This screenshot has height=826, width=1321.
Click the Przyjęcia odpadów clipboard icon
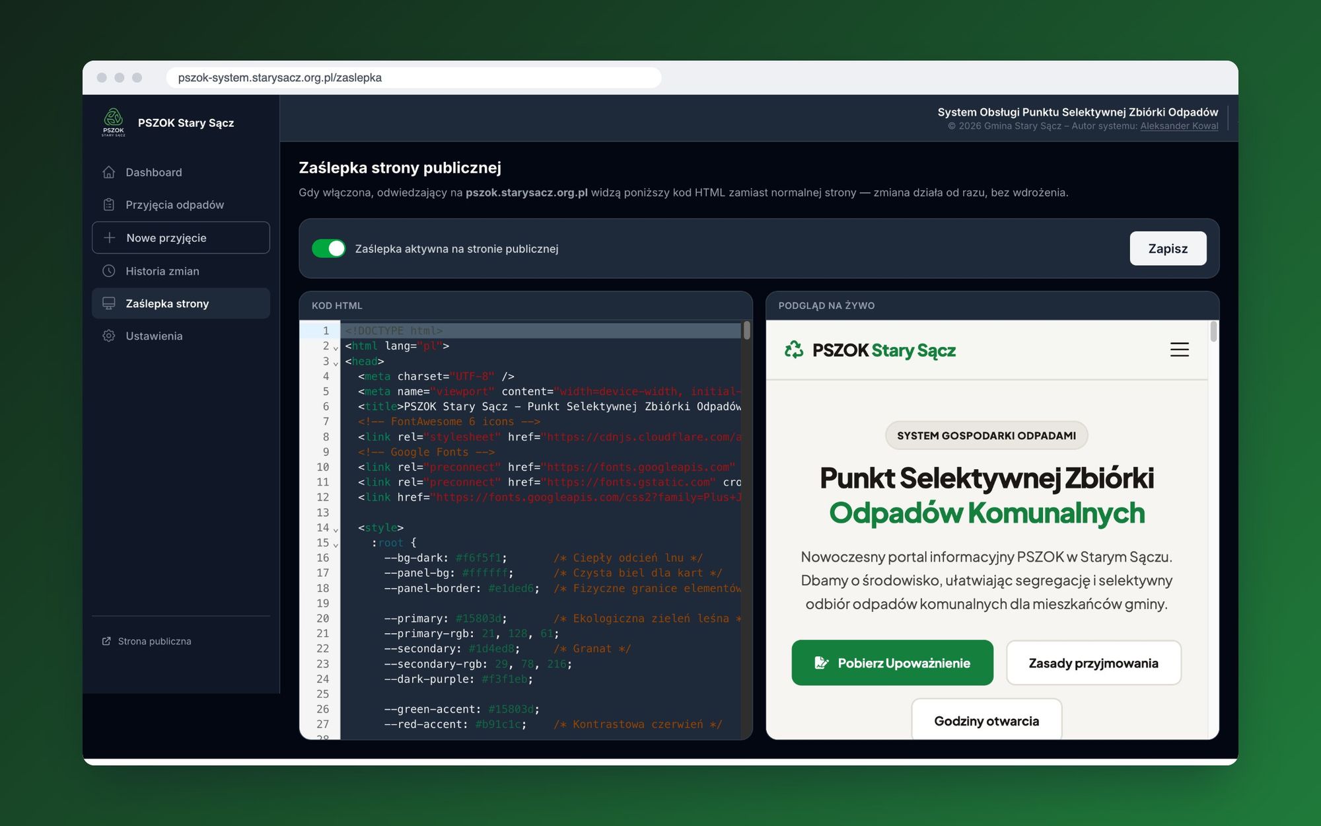109,205
